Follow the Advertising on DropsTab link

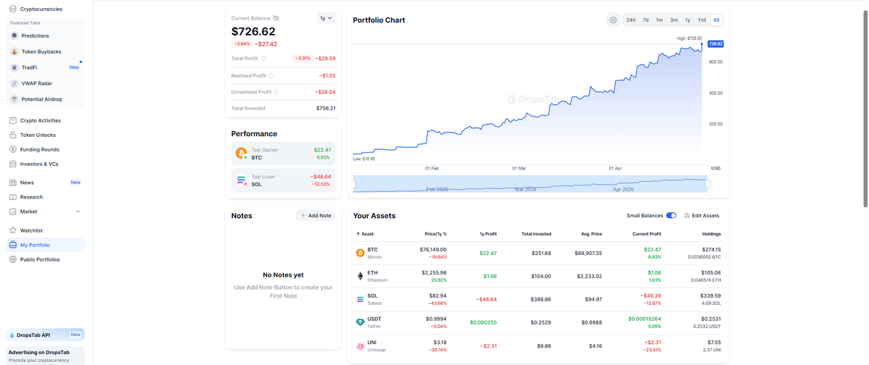click(x=39, y=352)
